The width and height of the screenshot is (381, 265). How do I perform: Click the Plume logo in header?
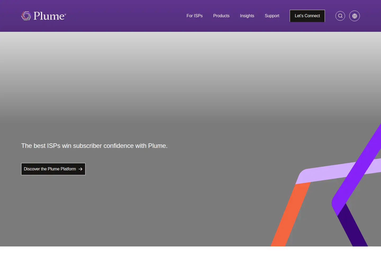point(44,16)
